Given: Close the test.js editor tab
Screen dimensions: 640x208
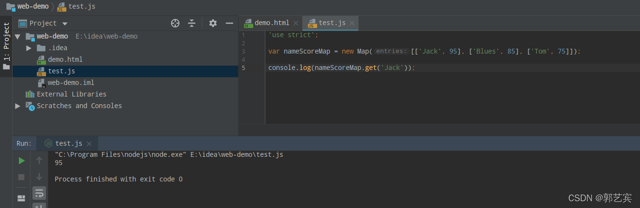Looking at the screenshot, I should (x=352, y=23).
